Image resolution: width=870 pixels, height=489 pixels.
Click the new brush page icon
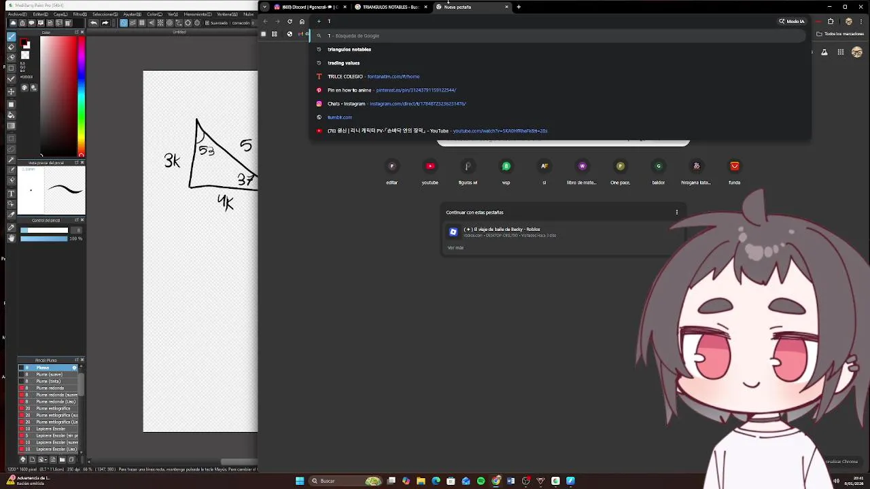31,460
